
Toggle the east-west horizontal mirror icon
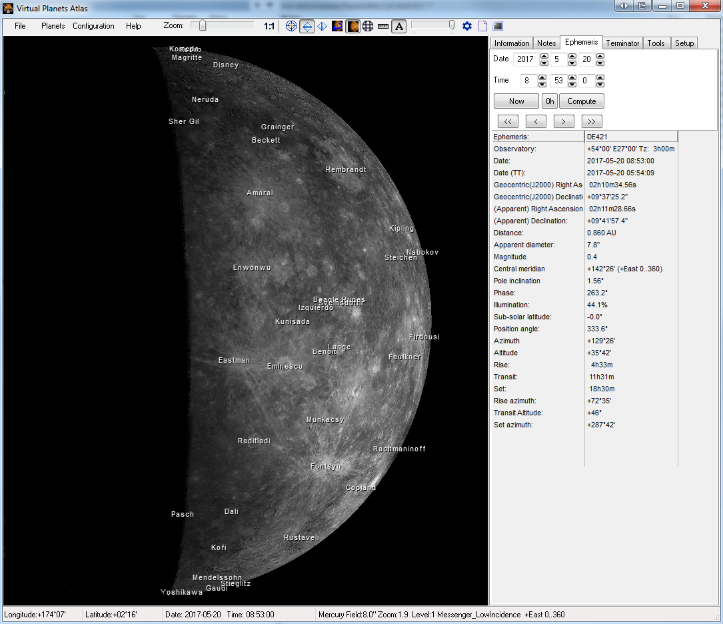click(x=323, y=26)
